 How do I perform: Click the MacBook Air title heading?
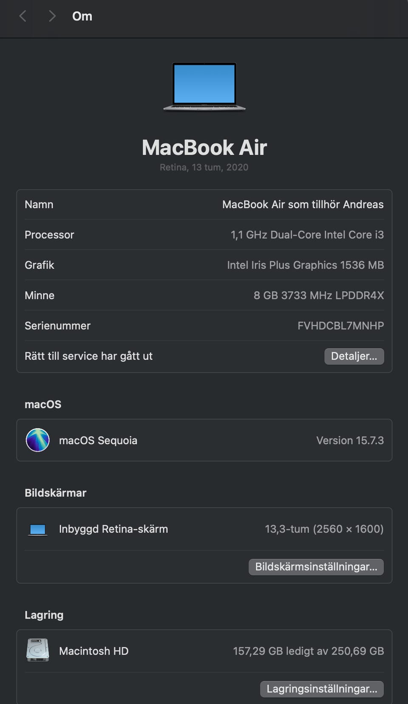point(204,148)
